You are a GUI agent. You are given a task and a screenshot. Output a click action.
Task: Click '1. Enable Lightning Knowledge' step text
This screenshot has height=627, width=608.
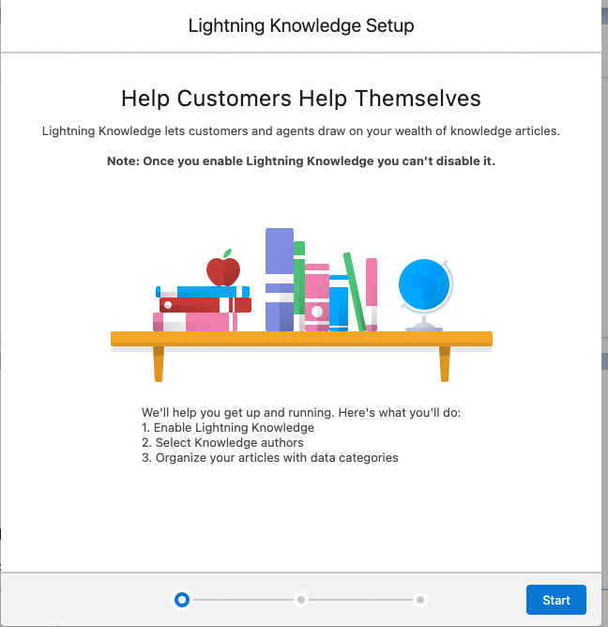click(x=228, y=427)
